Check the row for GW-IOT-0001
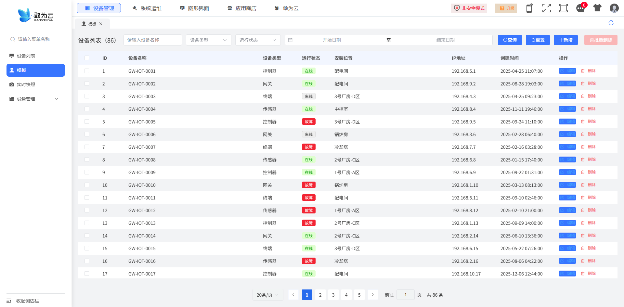This screenshot has height=307, width=624. click(87, 71)
